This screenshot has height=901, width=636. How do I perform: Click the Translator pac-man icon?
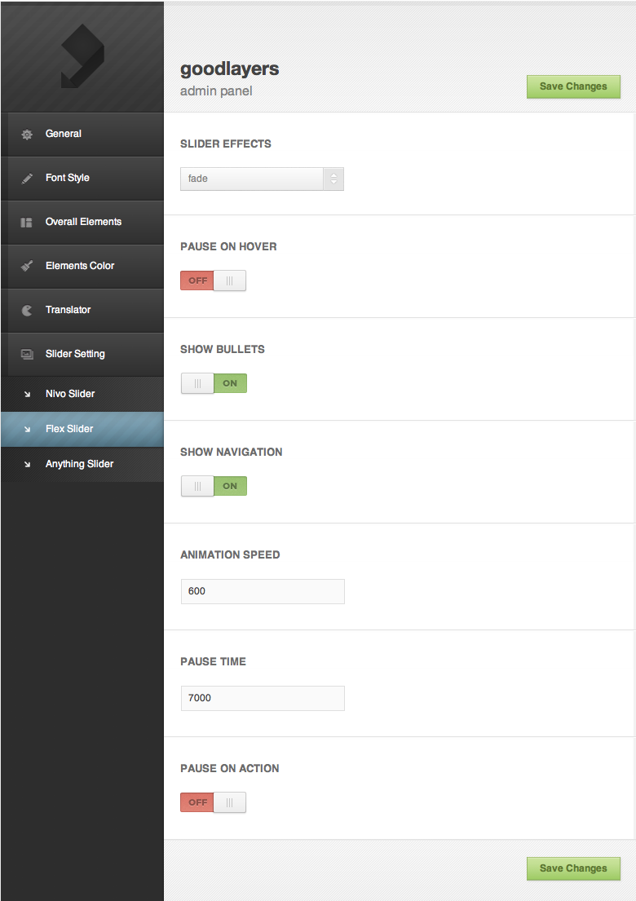[x=27, y=310]
